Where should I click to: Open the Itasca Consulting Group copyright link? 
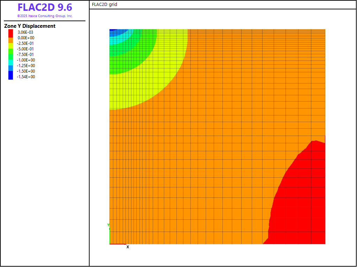[x=45, y=16]
